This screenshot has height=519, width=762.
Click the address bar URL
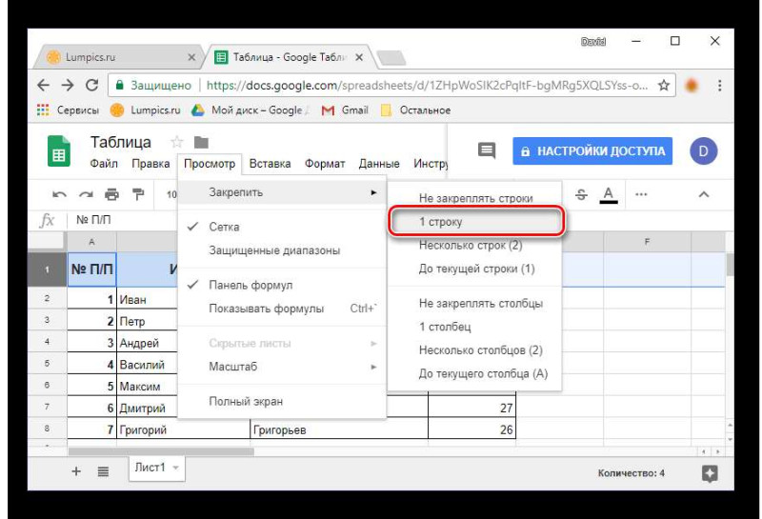click(427, 86)
